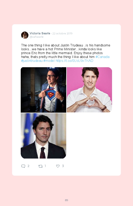Click the retweet count number 1

pos(45,166)
